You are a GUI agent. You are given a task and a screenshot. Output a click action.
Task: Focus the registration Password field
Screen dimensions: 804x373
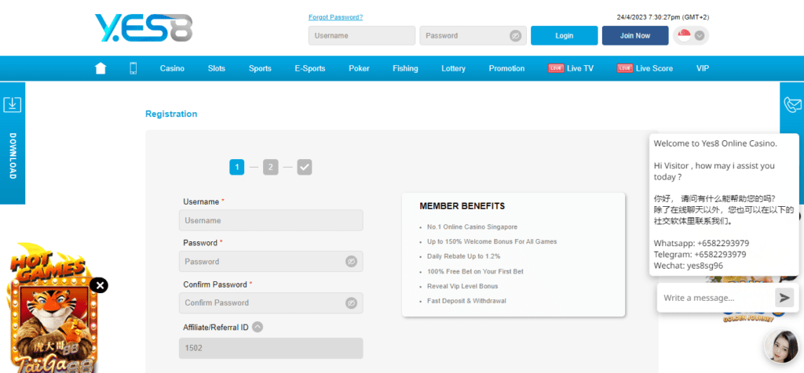coord(271,262)
